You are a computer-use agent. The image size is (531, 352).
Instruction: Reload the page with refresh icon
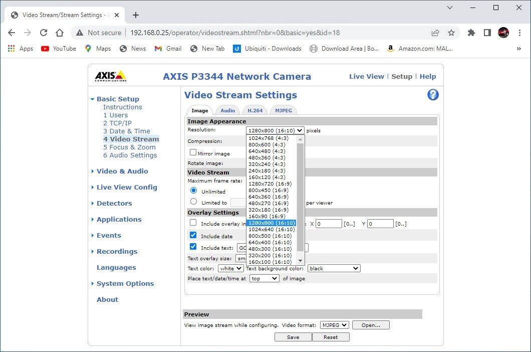(44, 33)
